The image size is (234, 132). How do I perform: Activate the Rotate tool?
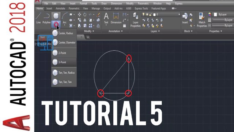click(x=85, y=15)
